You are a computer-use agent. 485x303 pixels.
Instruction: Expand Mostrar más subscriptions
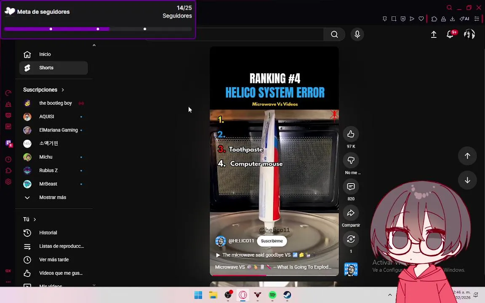[53, 197]
